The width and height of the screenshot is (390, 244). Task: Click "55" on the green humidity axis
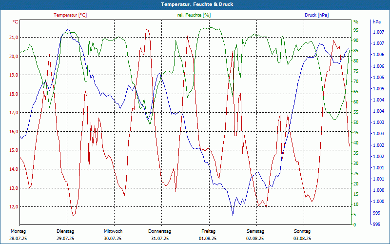356,112
